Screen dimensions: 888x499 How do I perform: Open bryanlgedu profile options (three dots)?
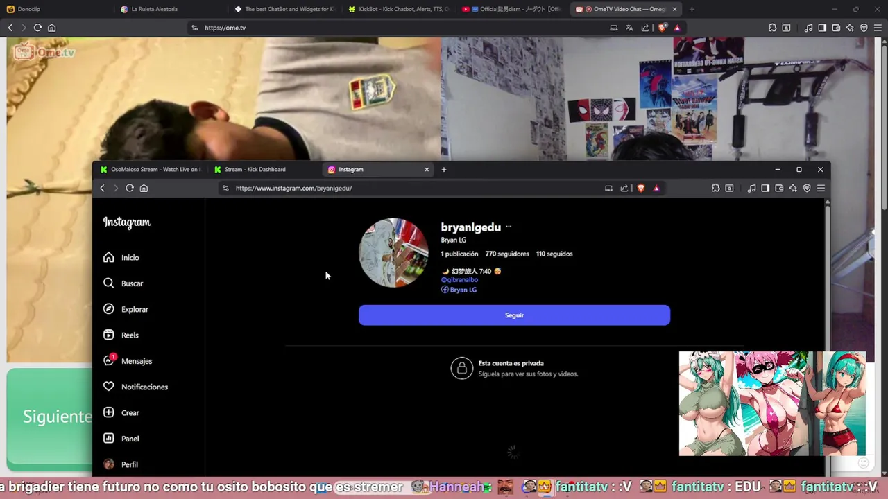509,227
